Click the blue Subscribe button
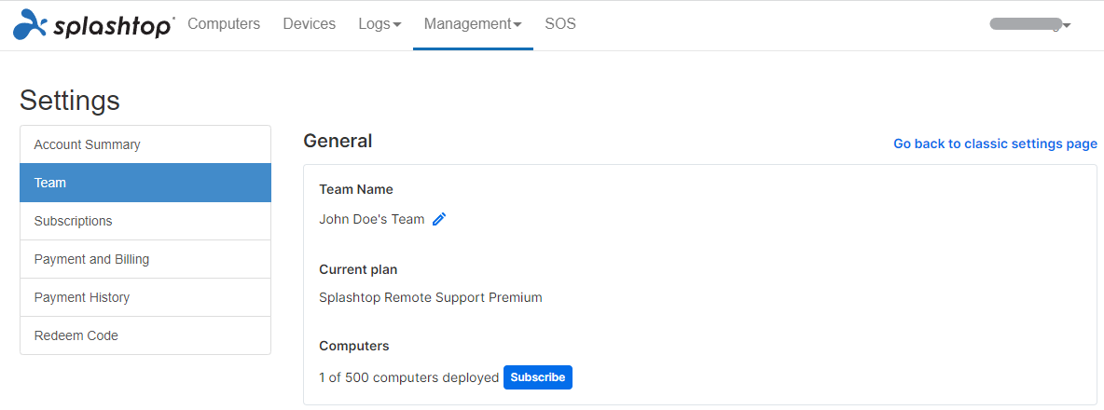Viewport: 1104px width, 410px height. pyautogui.click(x=538, y=377)
